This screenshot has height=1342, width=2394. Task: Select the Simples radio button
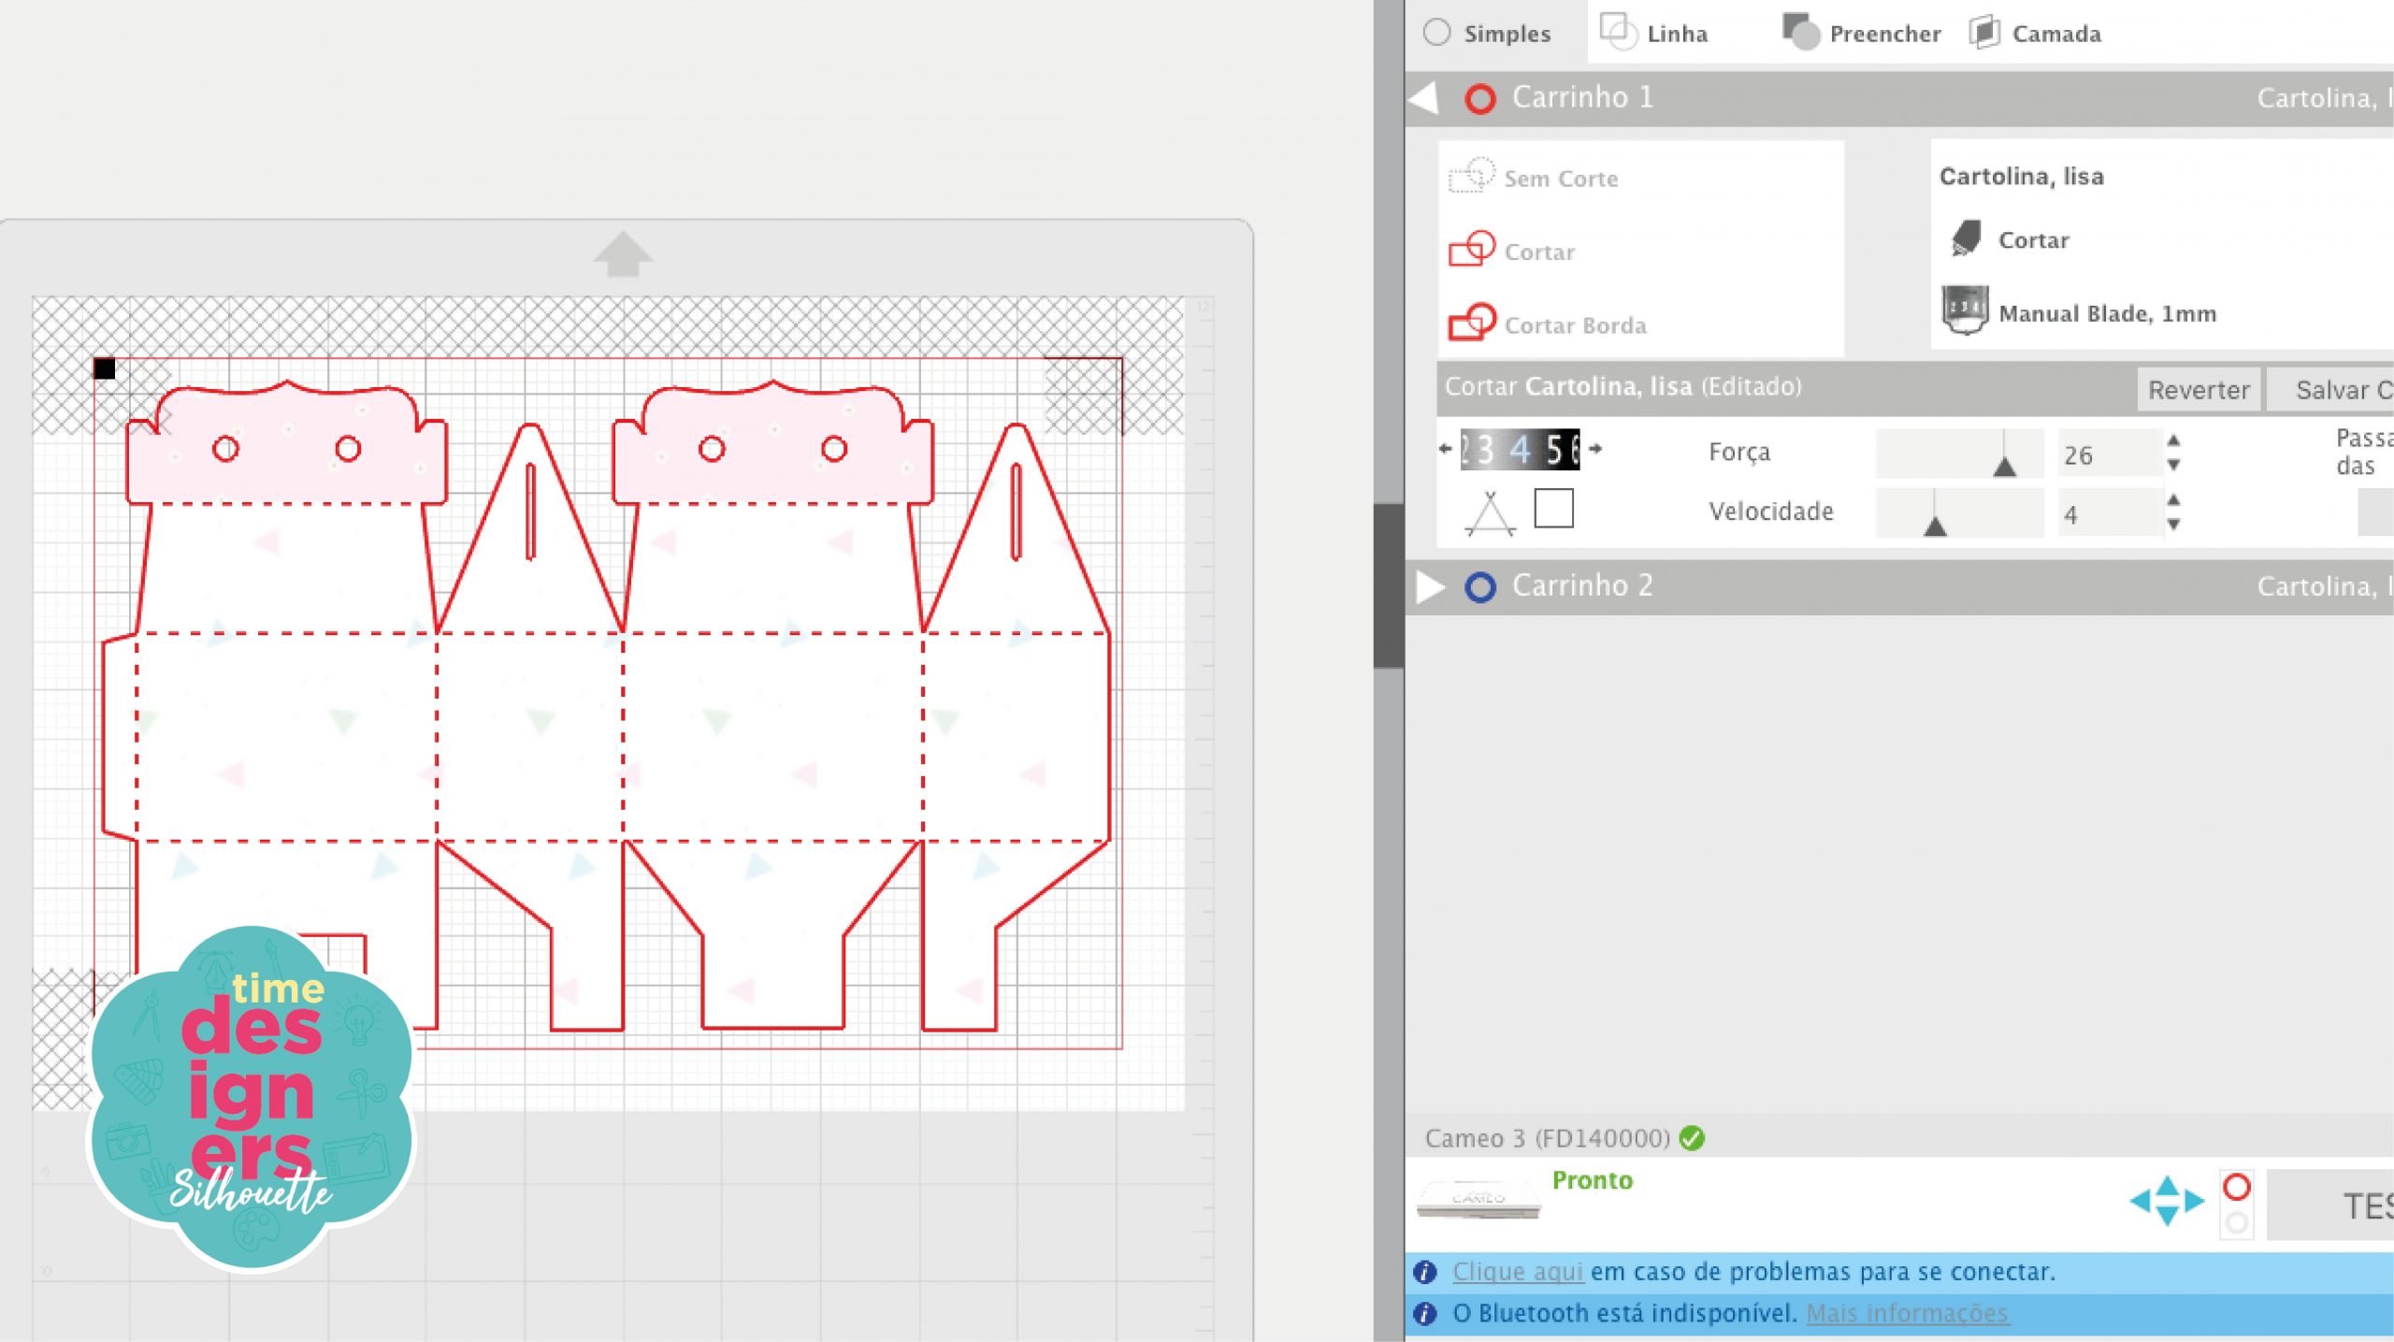[1436, 33]
